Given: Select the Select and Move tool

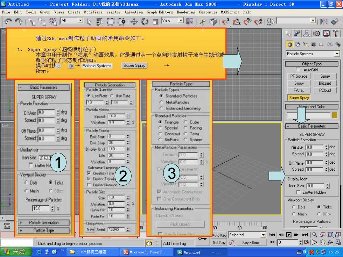Looking at the screenshot, I should point(134,22).
